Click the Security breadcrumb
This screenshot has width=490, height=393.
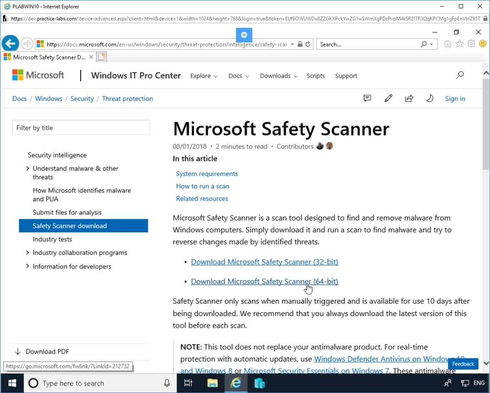pos(82,99)
